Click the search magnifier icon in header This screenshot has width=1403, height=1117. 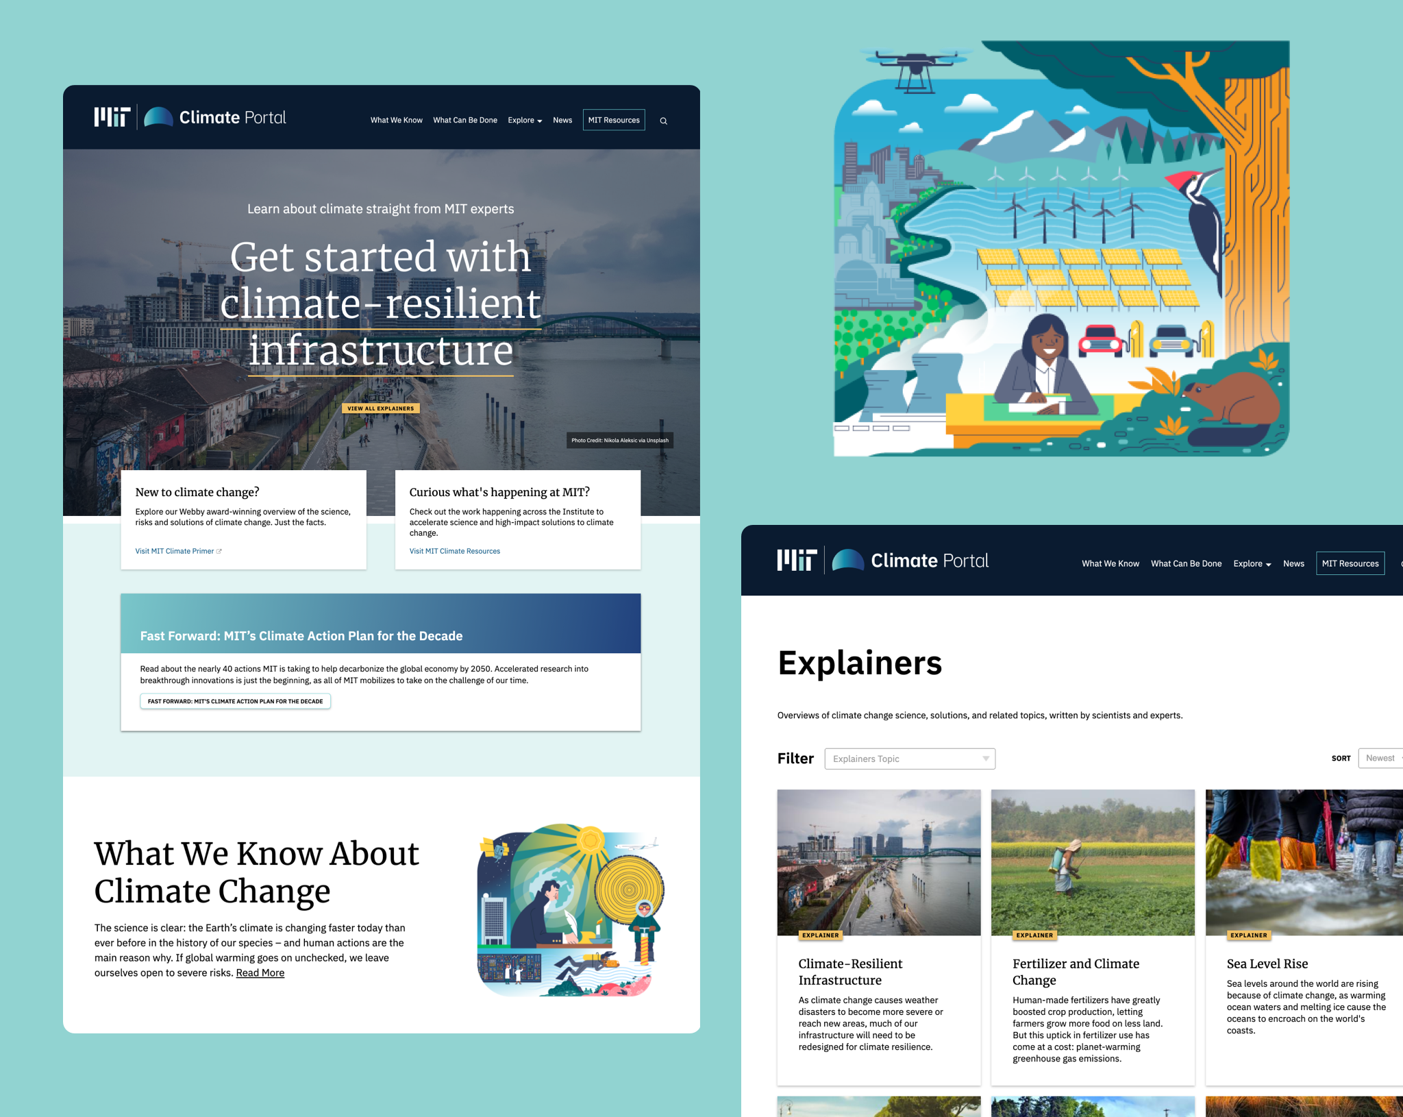pos(663,121)
